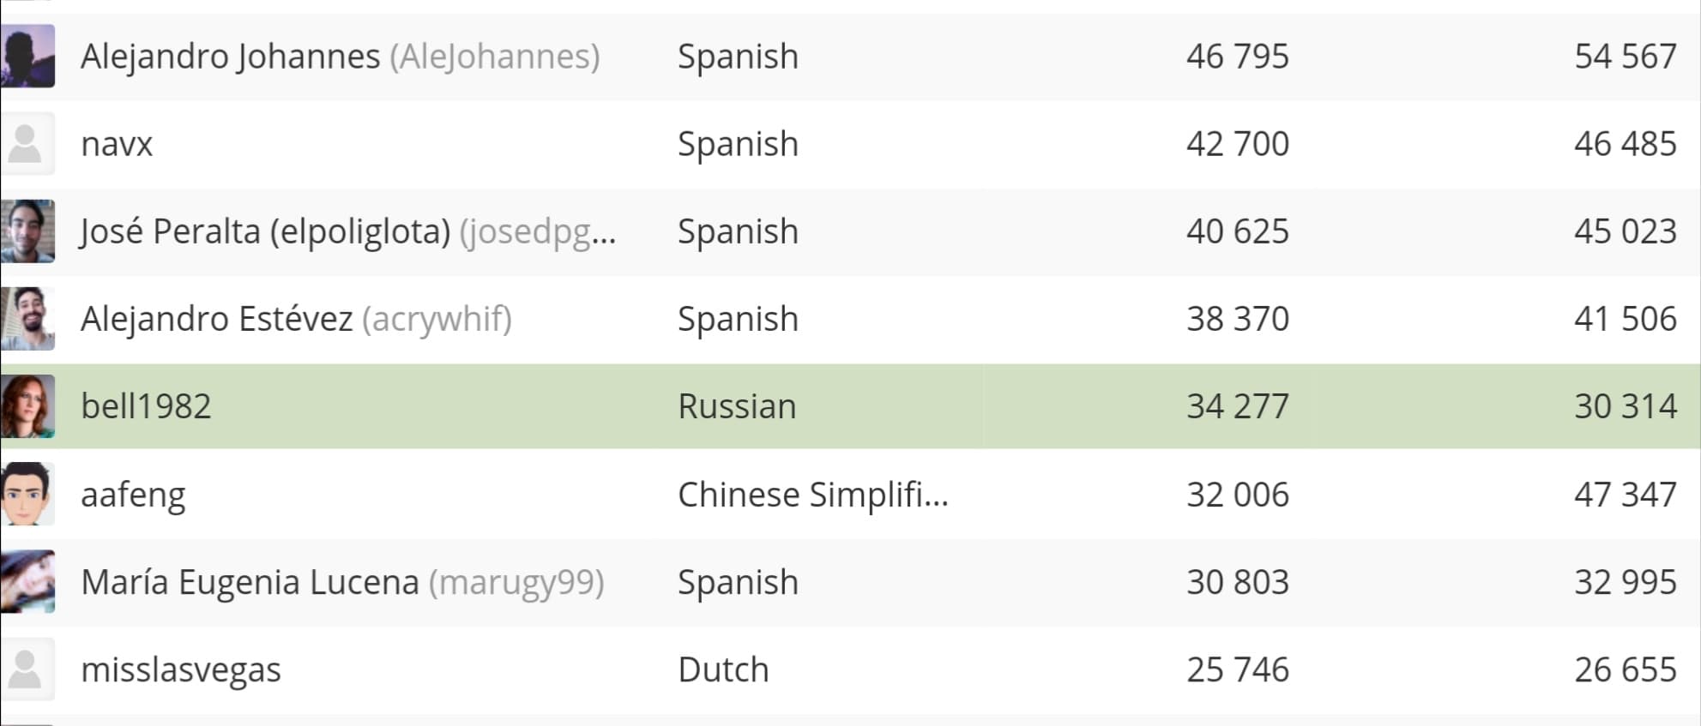Select the Russian language cell
The width and height of the screenshot is (1701, 726).
click(737, 406)
